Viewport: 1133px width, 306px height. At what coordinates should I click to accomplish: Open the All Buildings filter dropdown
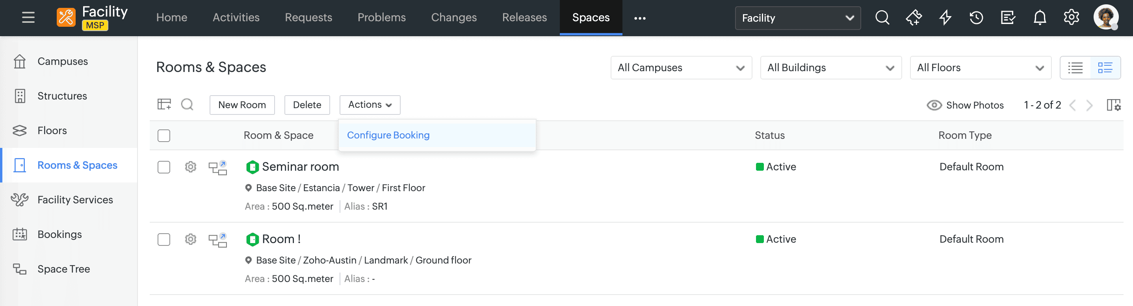tap(830, 68)
